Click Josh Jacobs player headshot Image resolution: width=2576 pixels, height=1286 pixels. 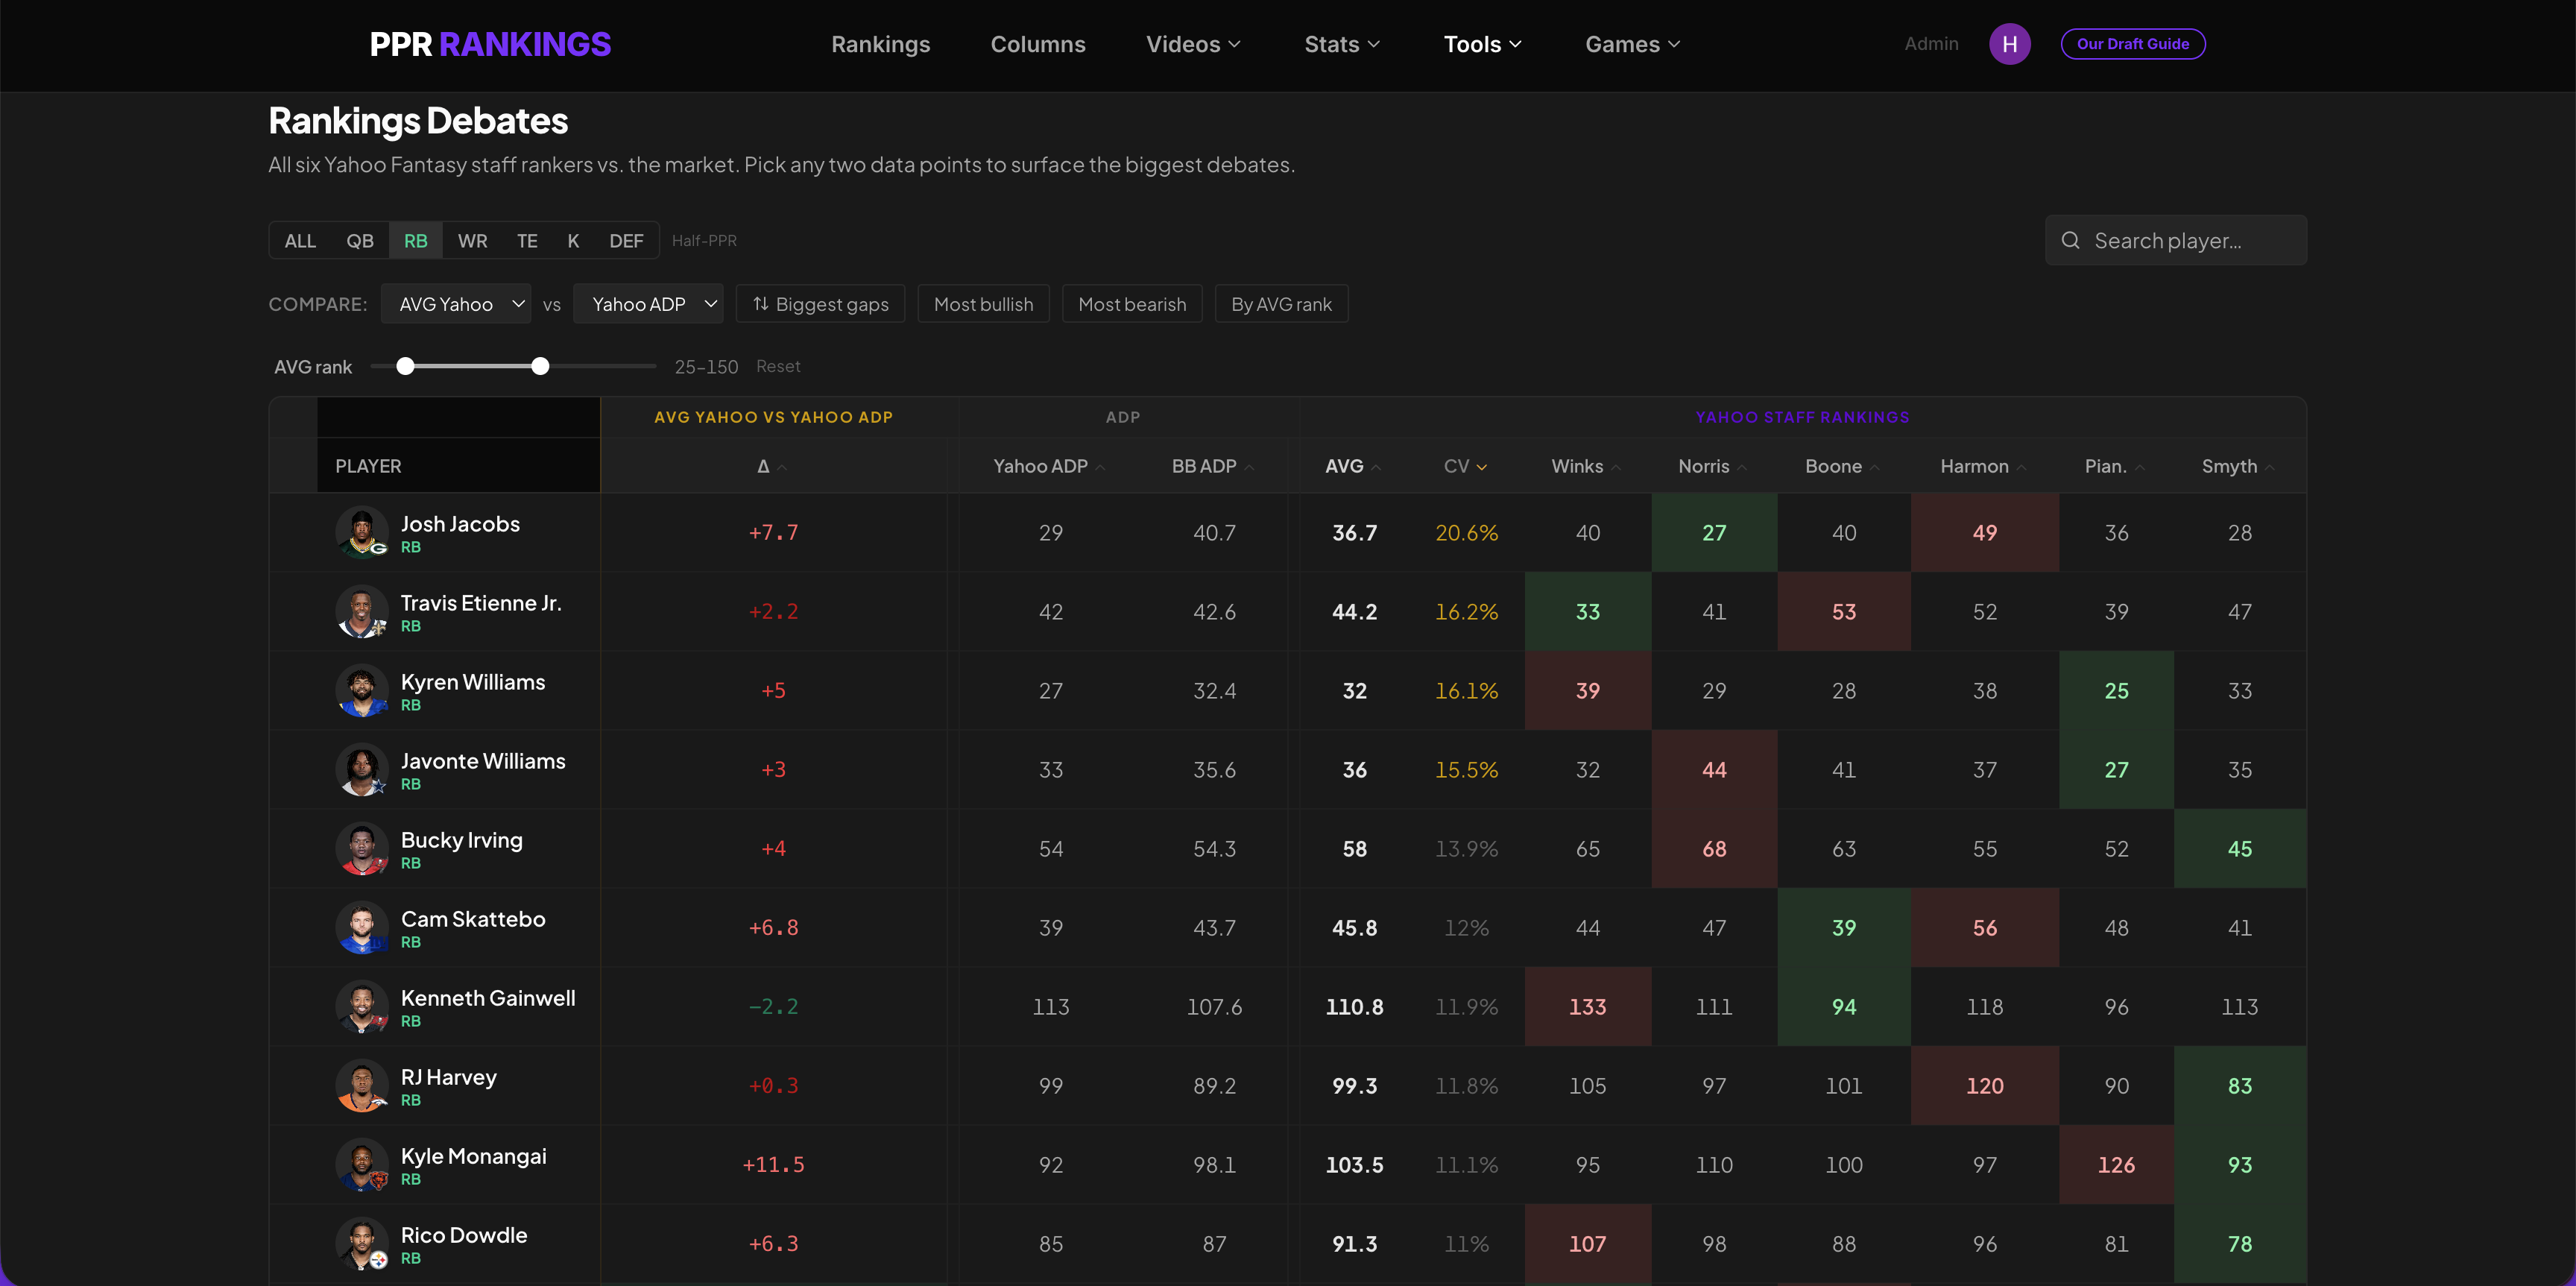point(362,532)
